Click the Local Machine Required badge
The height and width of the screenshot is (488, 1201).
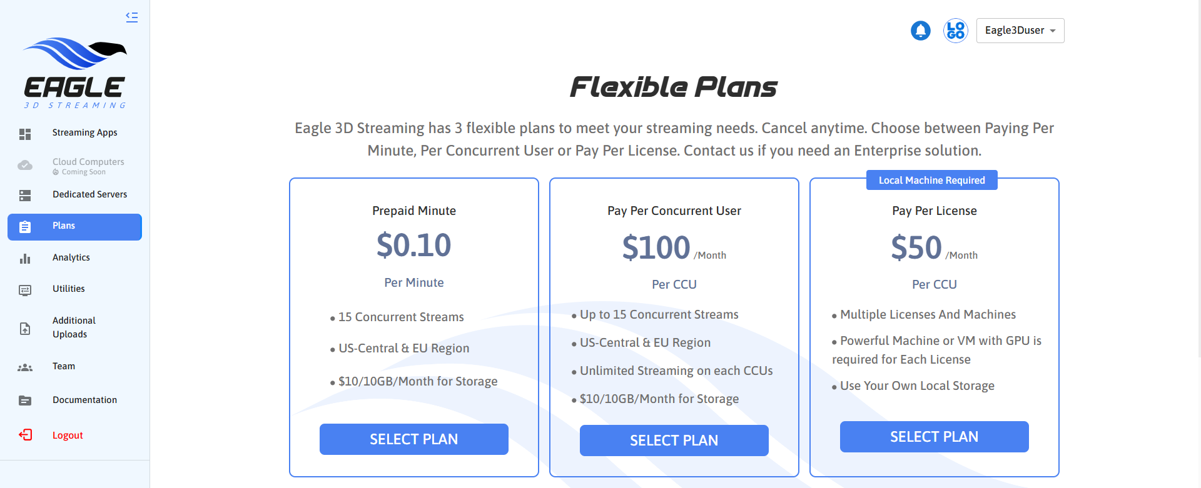931,180
